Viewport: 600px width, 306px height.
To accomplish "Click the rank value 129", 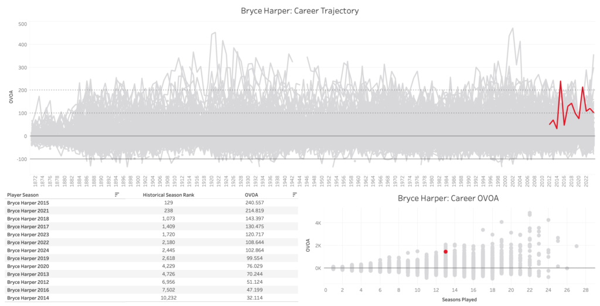I will tap(168, 203).
